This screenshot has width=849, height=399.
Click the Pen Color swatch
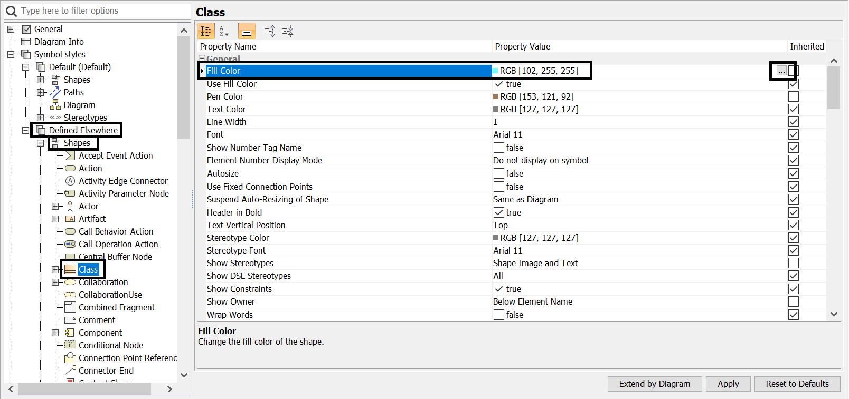tap(496, 96)
